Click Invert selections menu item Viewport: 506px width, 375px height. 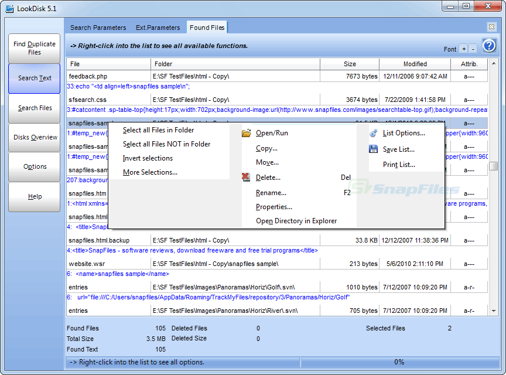(x=148, y=158)
